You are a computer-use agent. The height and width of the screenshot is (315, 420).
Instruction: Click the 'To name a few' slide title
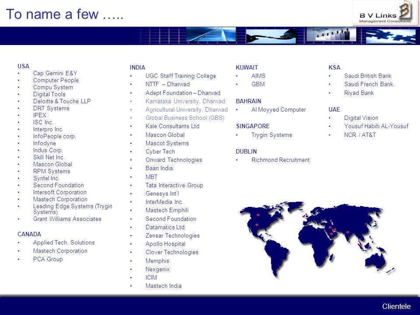[65, 14]
